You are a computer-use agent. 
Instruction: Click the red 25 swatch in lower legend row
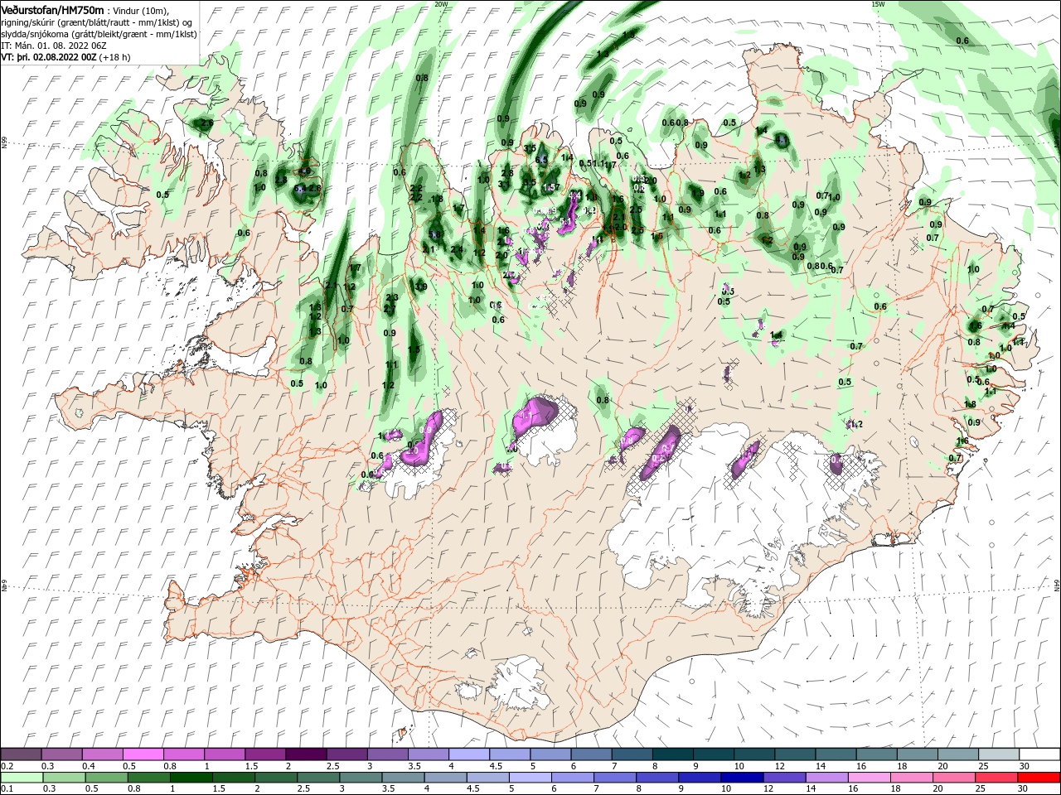coord(998,778)
